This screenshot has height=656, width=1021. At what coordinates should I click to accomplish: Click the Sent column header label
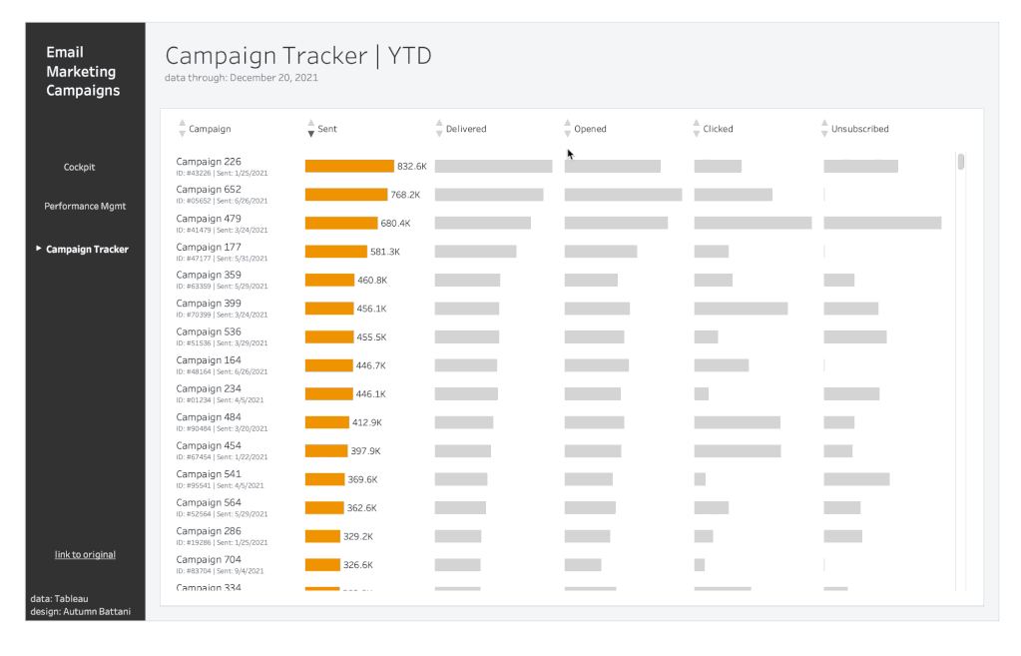tap(329, 128)
